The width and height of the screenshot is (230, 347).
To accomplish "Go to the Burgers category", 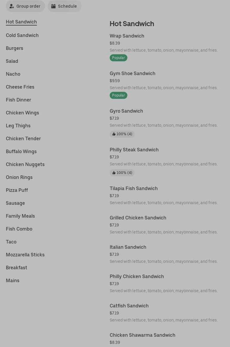I will (15, 48).
